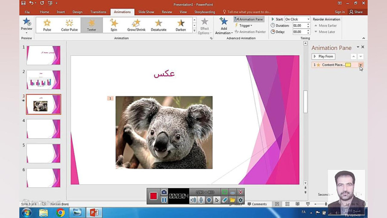Click the zoom slider handle in status bar
The height and width of the screenshot is (218, 387).
(x=326, y=204)
